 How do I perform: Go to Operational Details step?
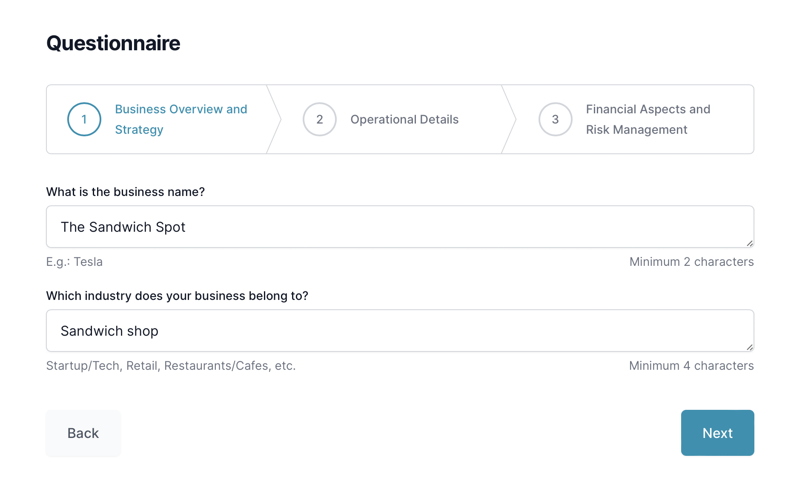404,119
